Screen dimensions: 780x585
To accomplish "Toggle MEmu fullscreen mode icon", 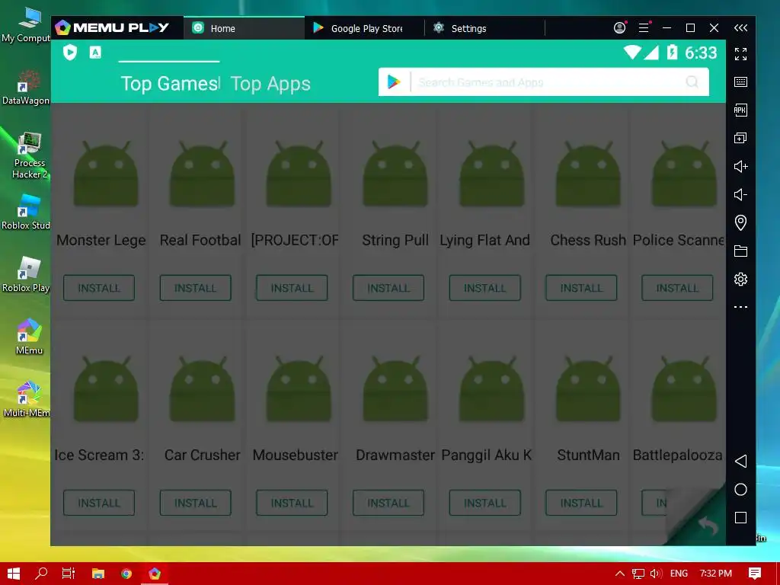I will (x=740, y=54).
